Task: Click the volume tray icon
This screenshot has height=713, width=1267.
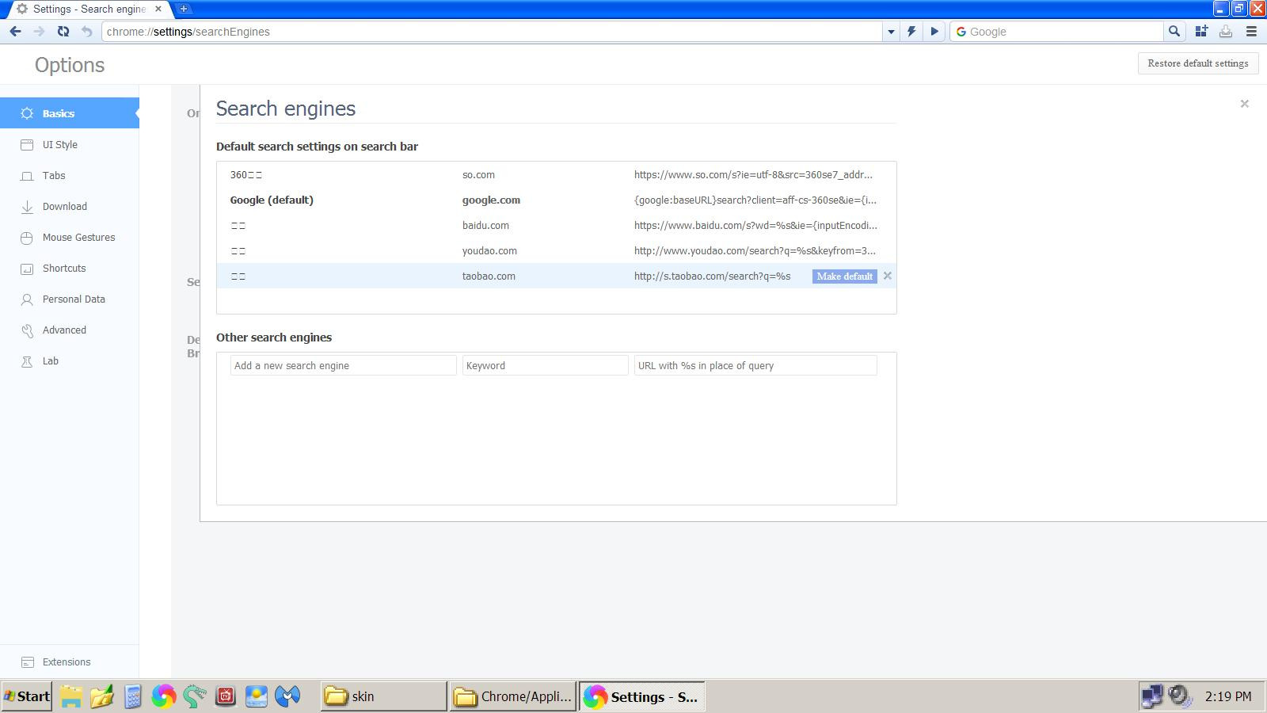Action: [1181, 696]
